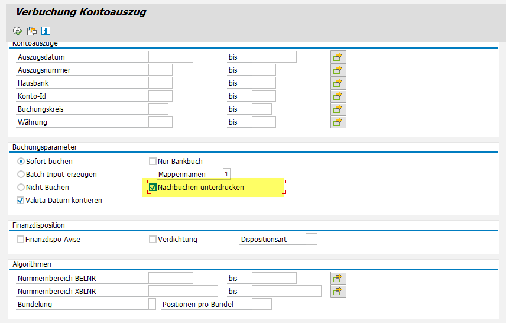Click the Get Variant icon in toolbar
This screenshot has width=506, height=323.
click(32, 31)
